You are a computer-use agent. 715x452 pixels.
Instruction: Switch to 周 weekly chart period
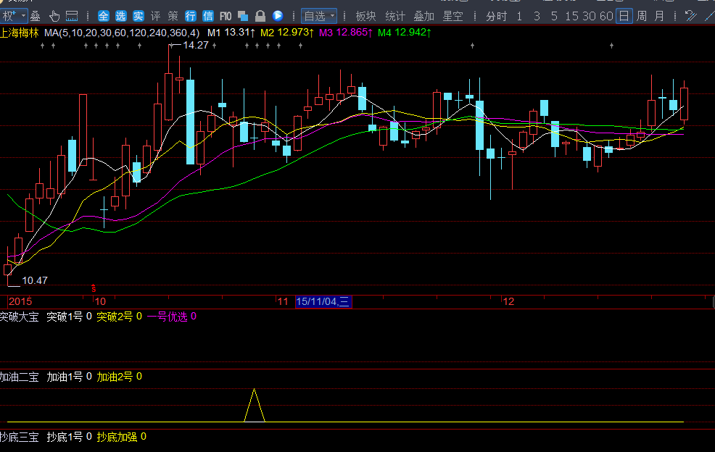coord(642,15)
